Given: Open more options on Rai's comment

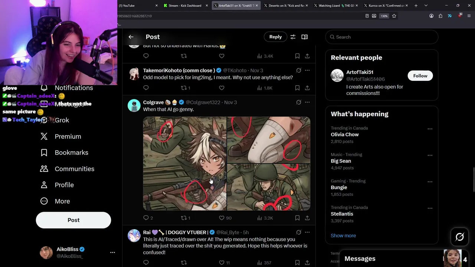Looking at the screenshot, I should click(307, 232).
